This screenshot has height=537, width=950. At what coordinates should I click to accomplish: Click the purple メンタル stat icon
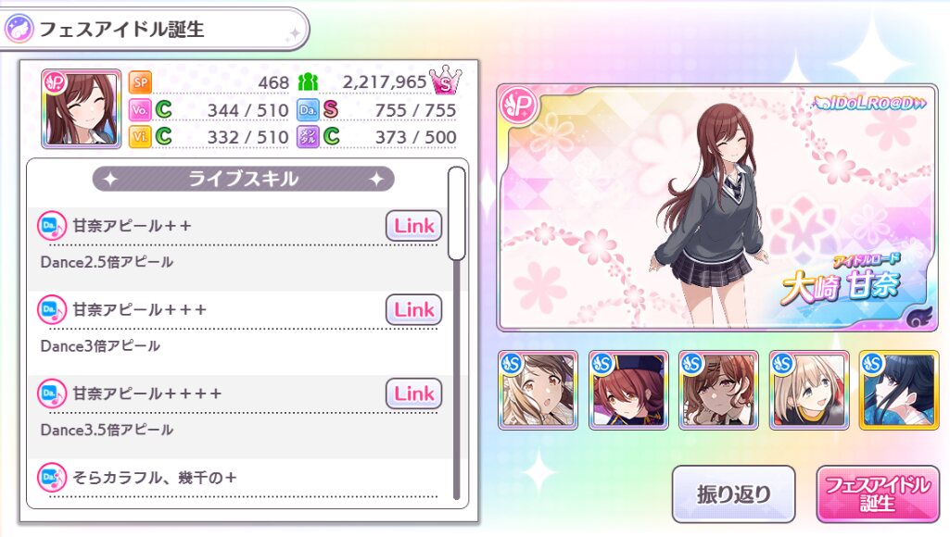pos(308,137)
